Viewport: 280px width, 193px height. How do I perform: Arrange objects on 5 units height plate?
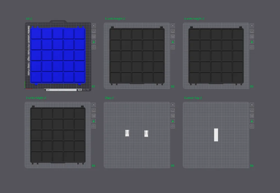[173, 36]
